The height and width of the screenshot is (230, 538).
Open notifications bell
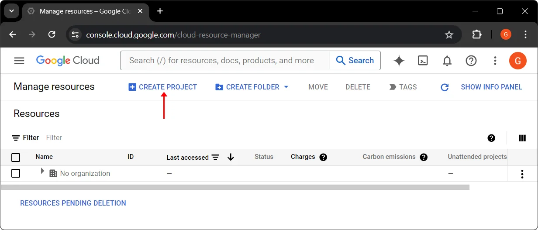[447, 61]
